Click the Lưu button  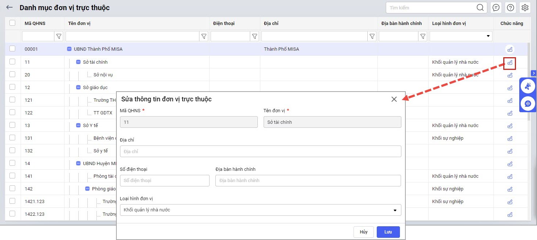point(388,232)
